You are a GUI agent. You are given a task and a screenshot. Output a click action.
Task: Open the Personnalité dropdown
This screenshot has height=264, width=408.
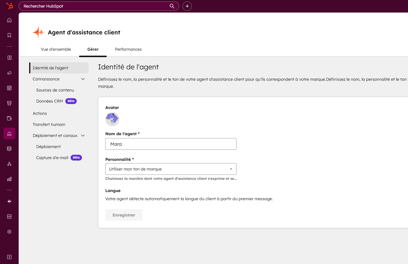coord(171,169)
